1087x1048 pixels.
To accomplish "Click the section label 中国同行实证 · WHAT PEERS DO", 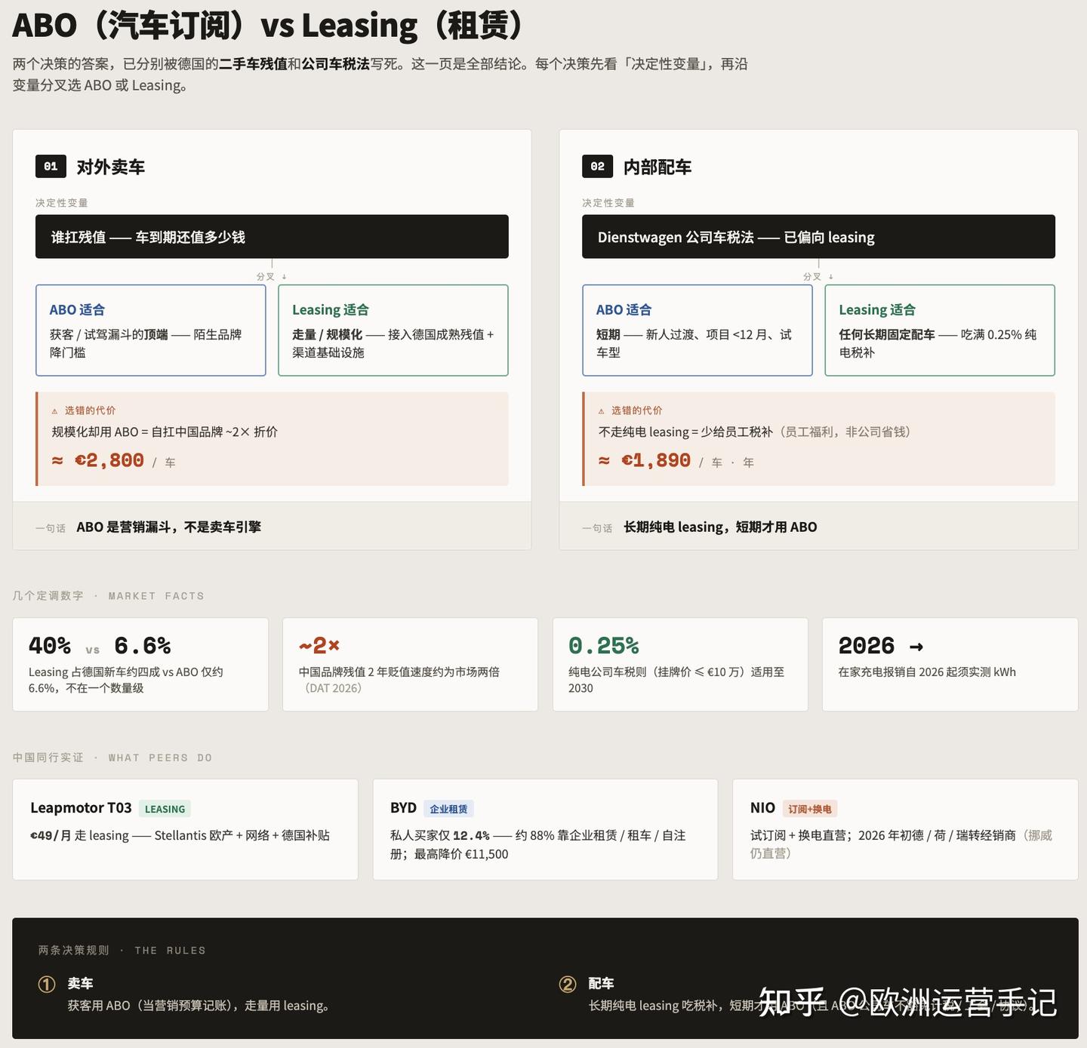I will point(112,758).
